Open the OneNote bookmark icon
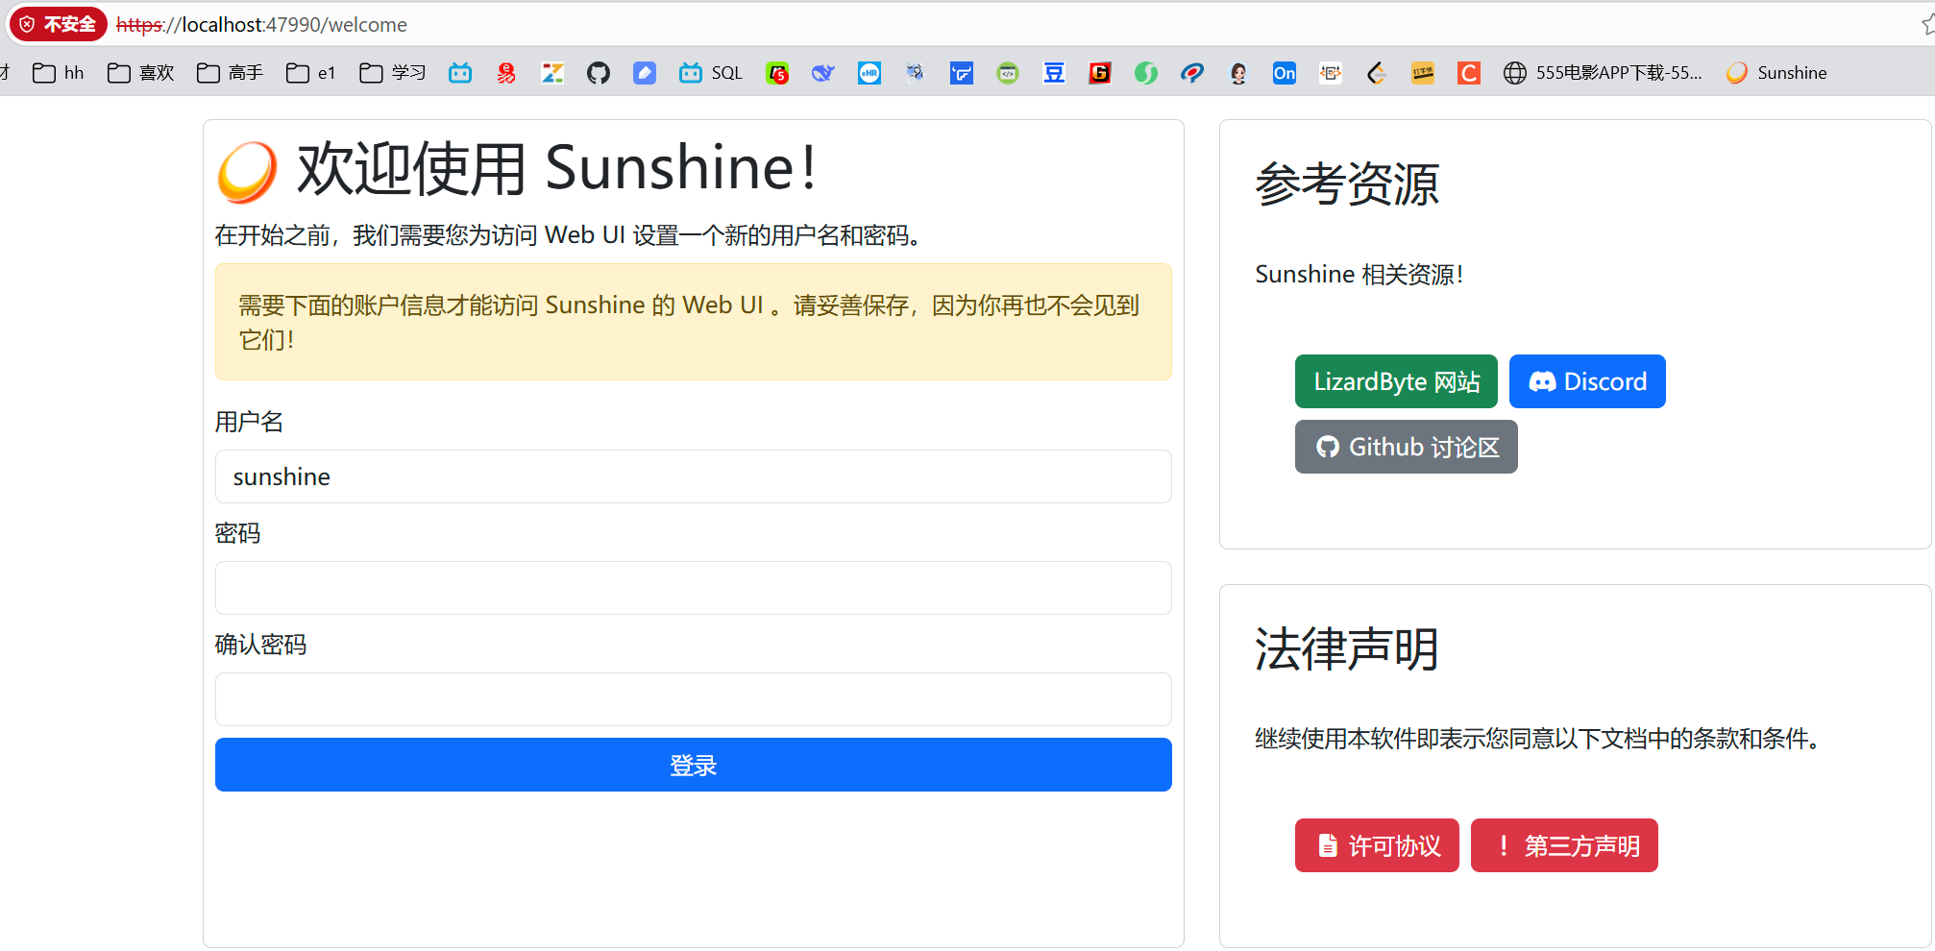This screenshot has height=951, width=1935. coord(1284,72)
